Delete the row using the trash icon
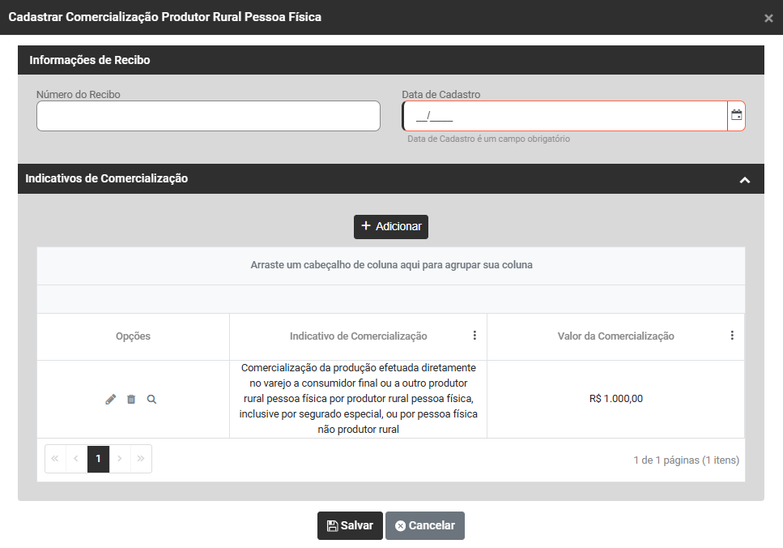 tap(131, 400)
